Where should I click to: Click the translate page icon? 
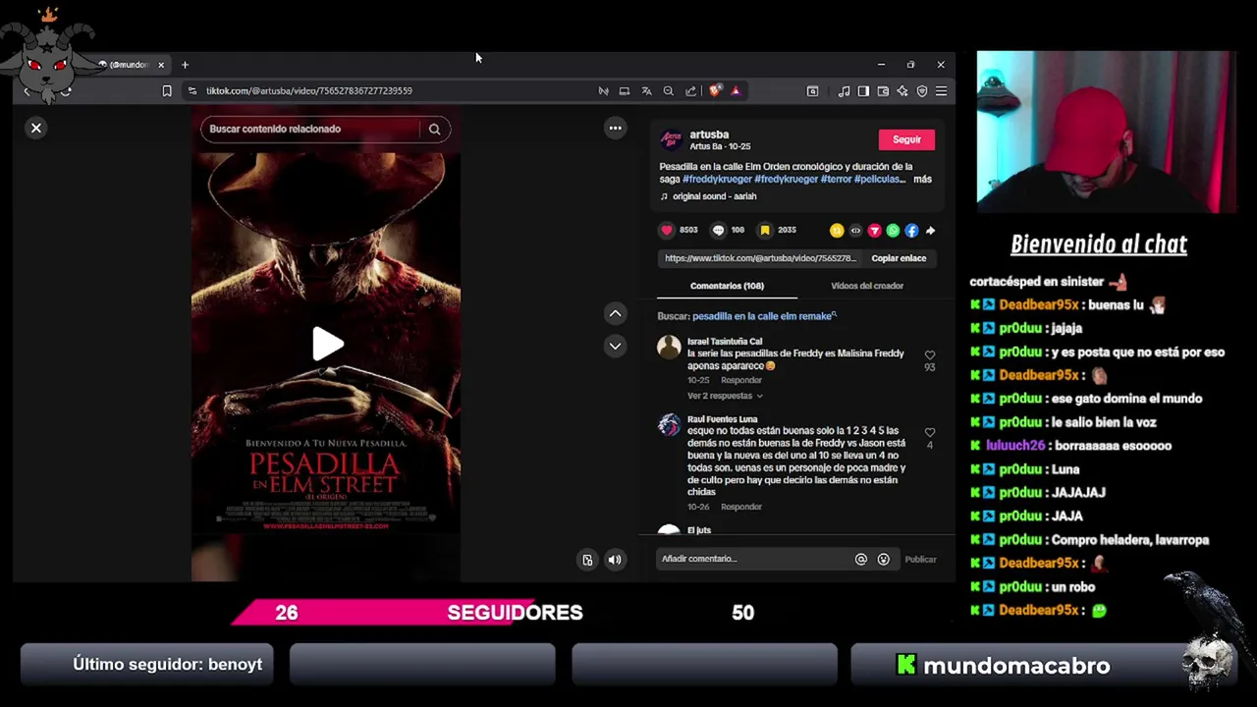pyautogui.click(x=646, y=90)
